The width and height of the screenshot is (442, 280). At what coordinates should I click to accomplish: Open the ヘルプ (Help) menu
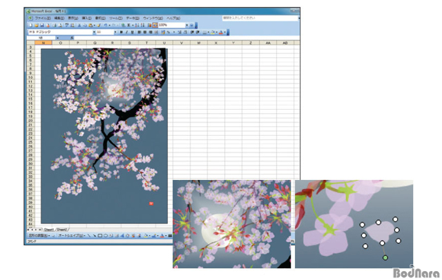[x=173, y=18]
